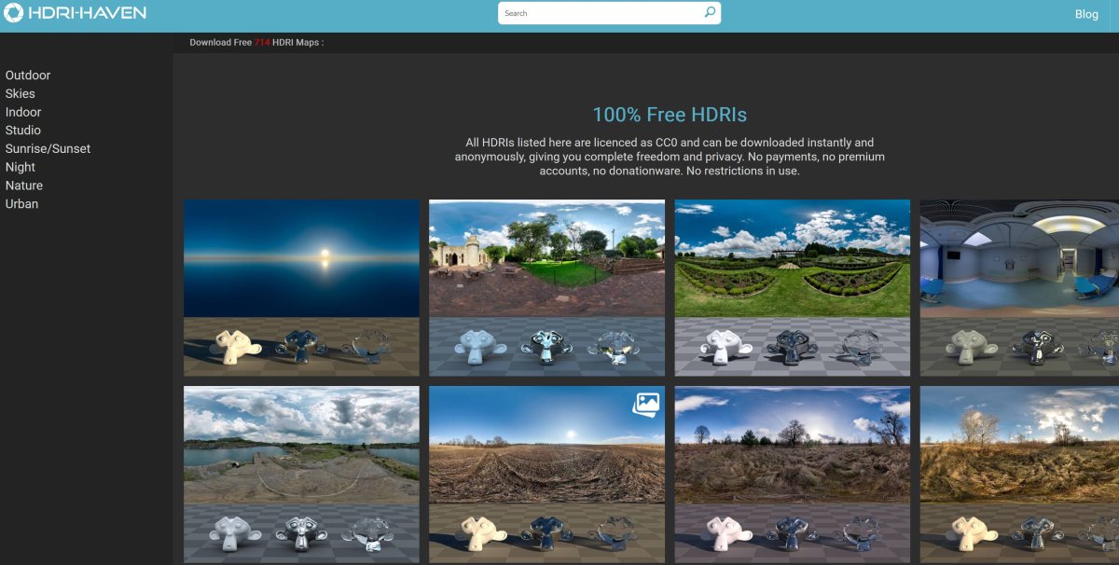This screenshot has height=565, width=1119.
Task: Open the Blog link
Action: (1086, 14)
